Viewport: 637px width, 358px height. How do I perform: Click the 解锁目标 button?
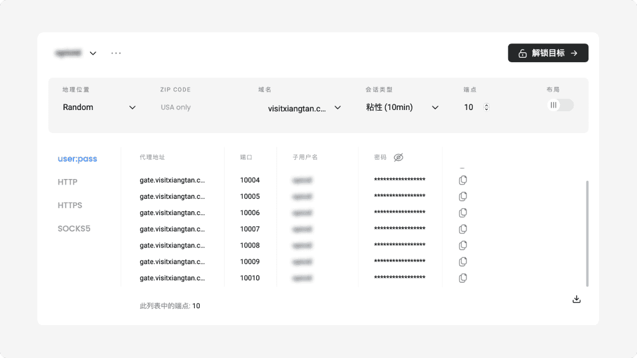point(548,53)
